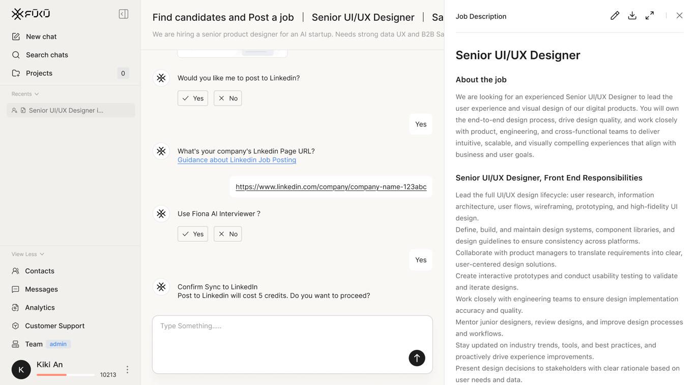Click the credits value 10213
This screenshot has width=695, height=385.
[108, 375]
